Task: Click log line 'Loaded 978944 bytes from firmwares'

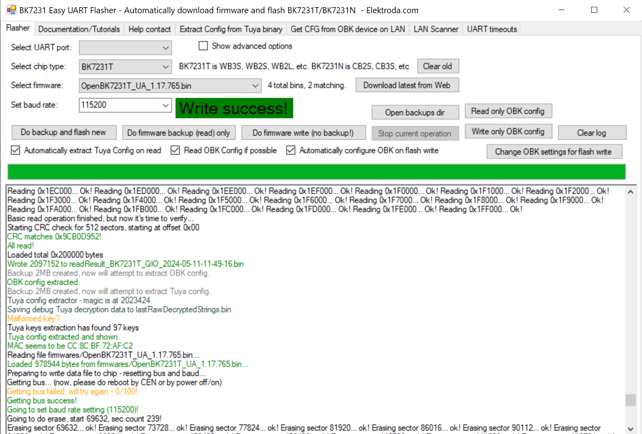Action: tap(128, 364)
